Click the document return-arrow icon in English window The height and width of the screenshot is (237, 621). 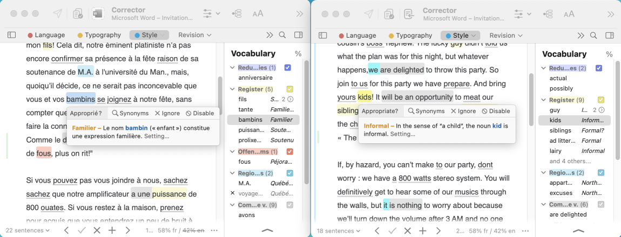click(408, 14)
